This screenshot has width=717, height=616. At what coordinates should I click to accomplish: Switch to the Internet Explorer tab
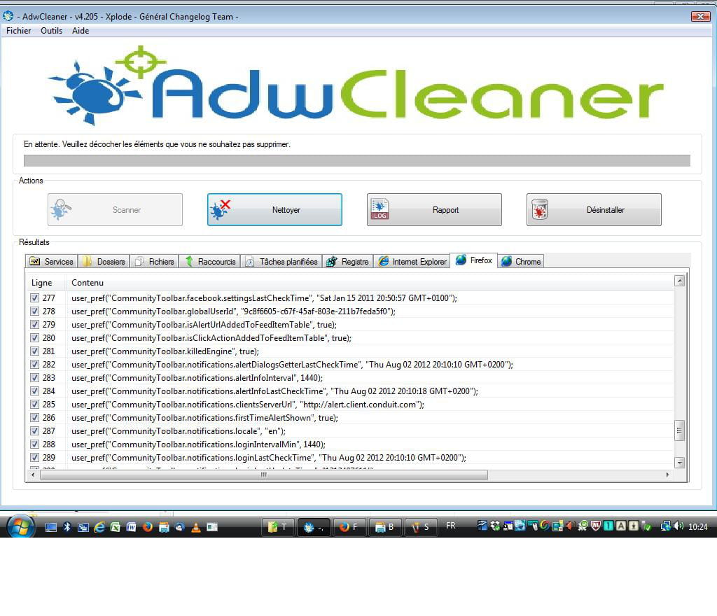(x=412, y=261)
